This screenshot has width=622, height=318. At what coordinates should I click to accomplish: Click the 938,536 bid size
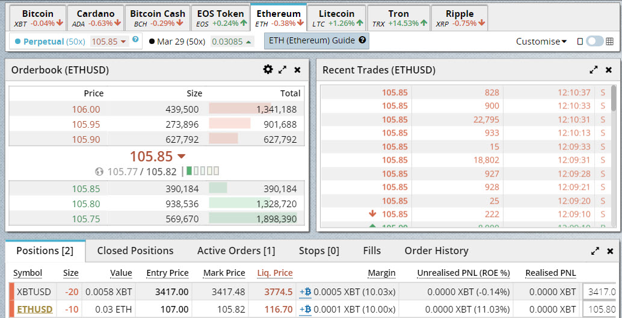click(x=182, y=204)
